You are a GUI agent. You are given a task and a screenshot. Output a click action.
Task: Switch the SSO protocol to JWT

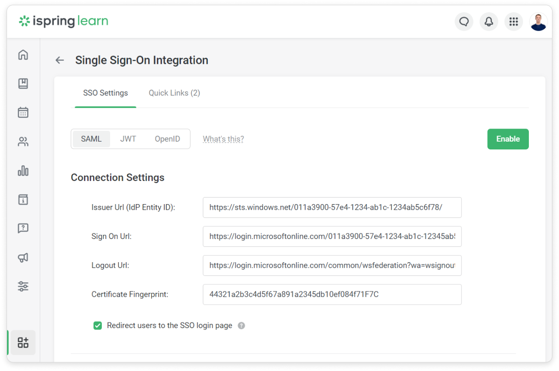[x=128, y=139]
